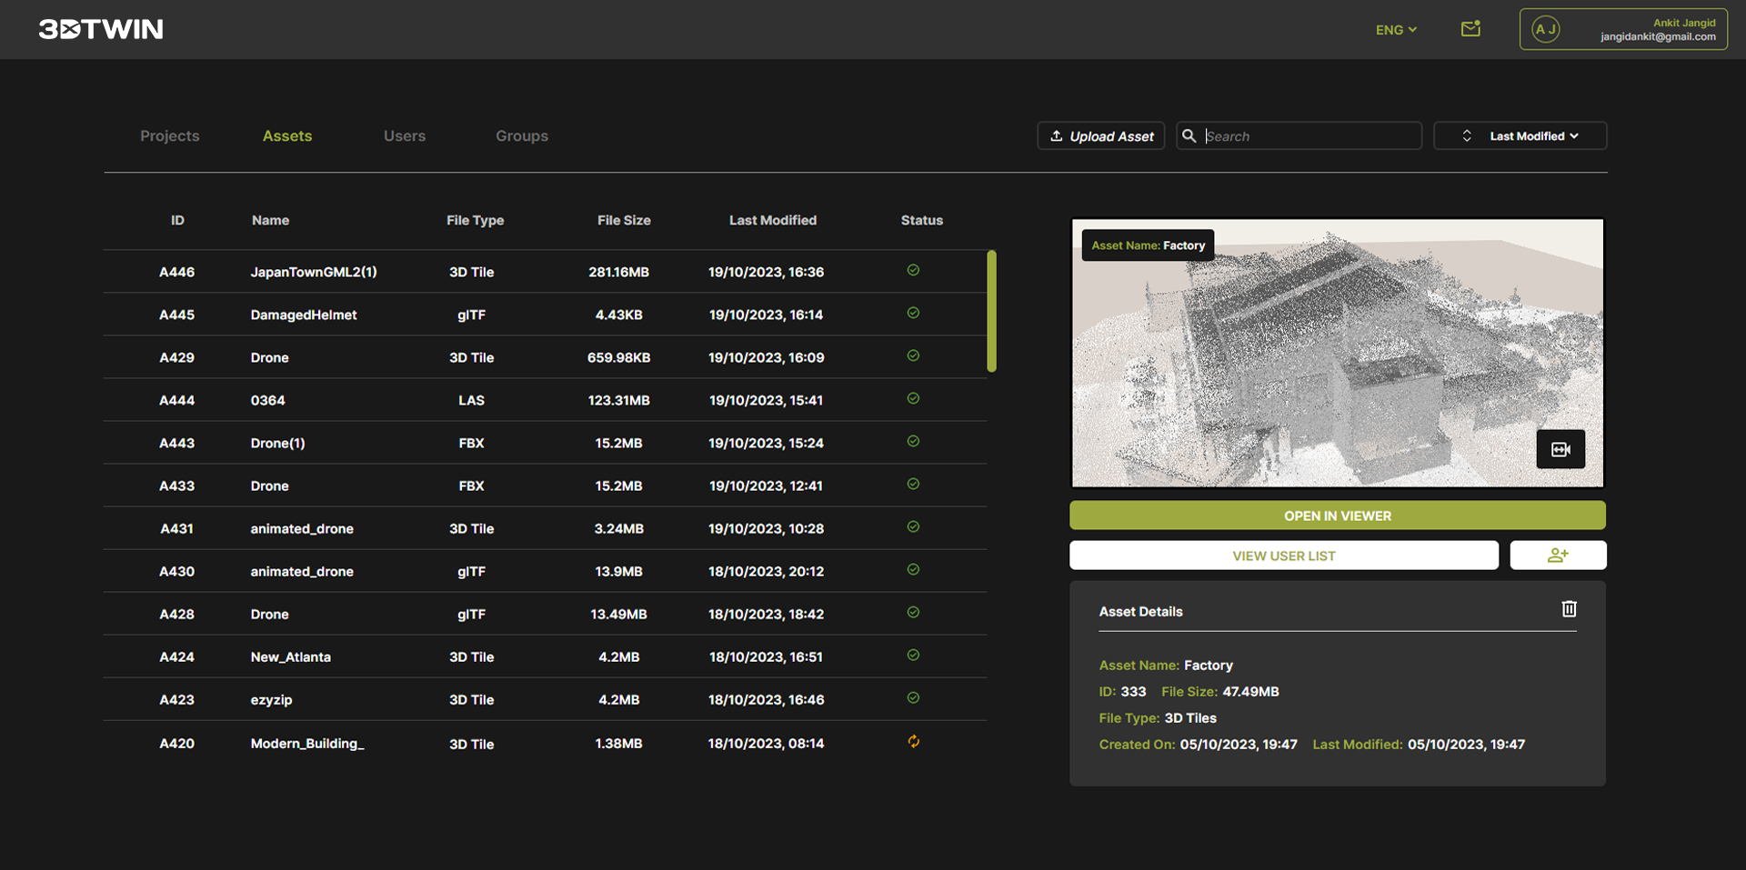Sort by Name column header

pyautogui.click(x=271, y=220)
